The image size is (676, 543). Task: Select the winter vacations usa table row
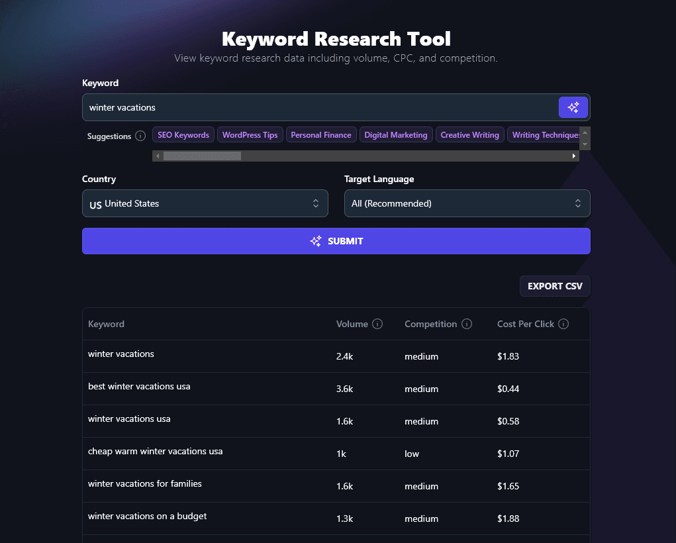298,421
